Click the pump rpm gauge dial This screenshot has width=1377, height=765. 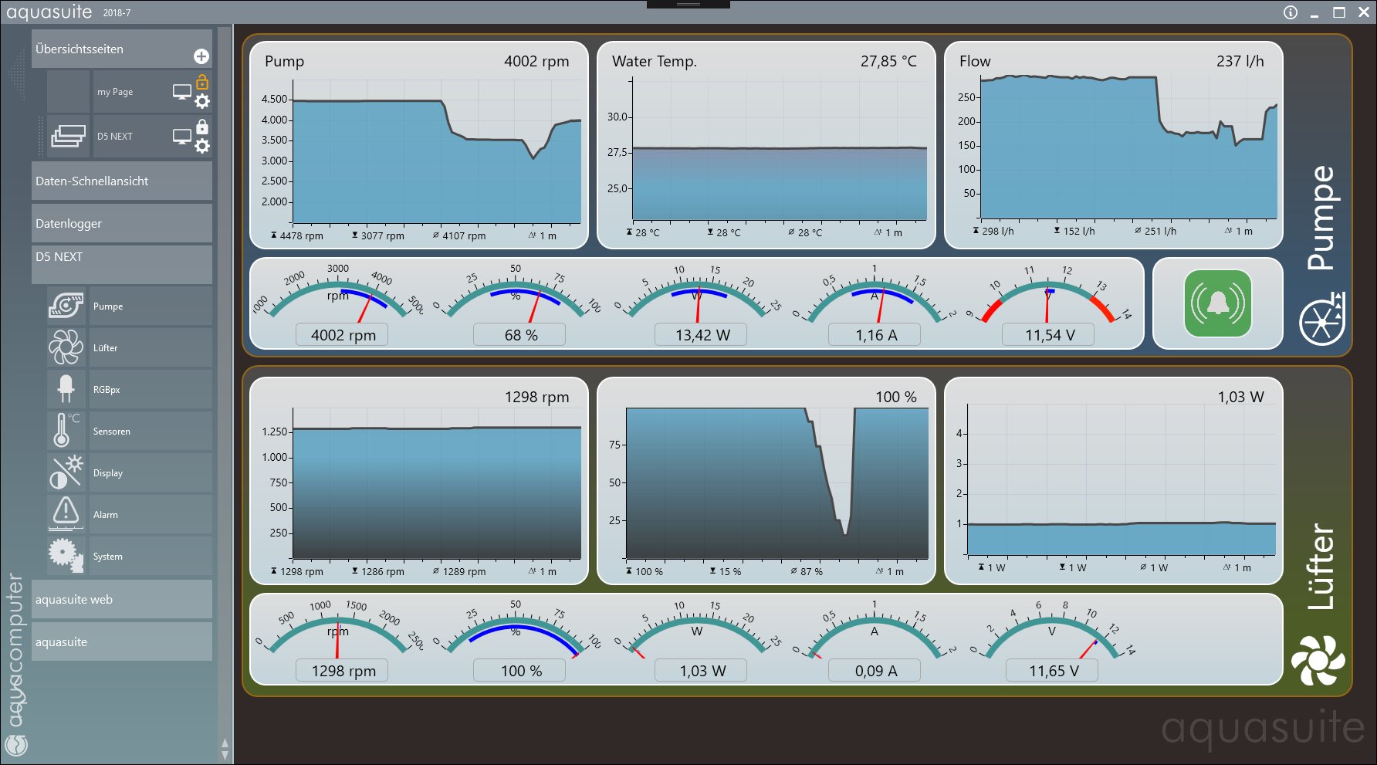[x=340, y=301]
